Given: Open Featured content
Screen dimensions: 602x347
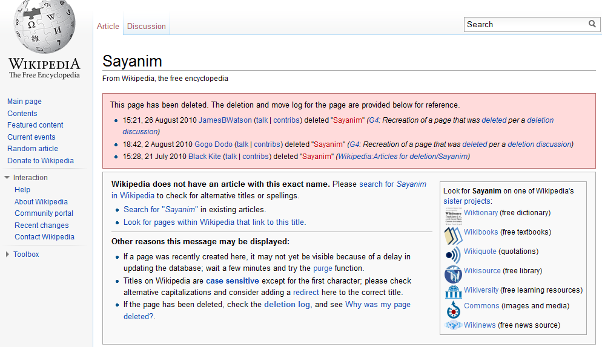Looking at the screenshot, I should pos(35,125).
